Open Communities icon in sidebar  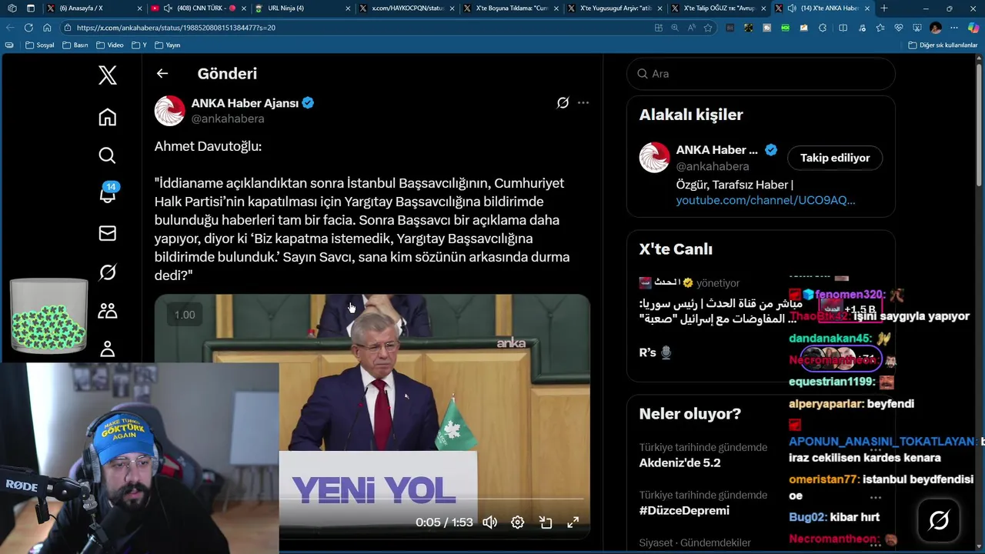(108, 311)
